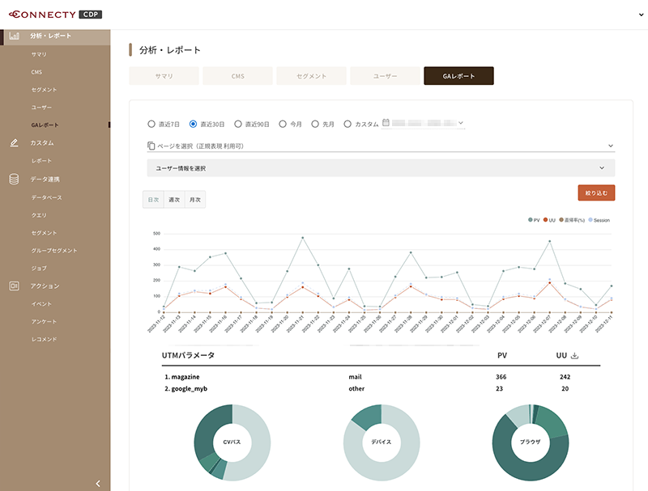The width and height of the screenshot is (648, 491).
Task: Open グループセグメント in the sidebar
Action: 54,251
